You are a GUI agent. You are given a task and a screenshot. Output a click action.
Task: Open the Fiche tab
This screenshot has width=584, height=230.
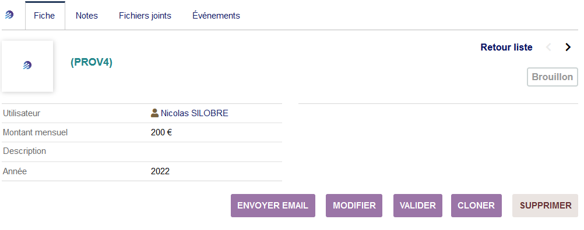[45, 16]
